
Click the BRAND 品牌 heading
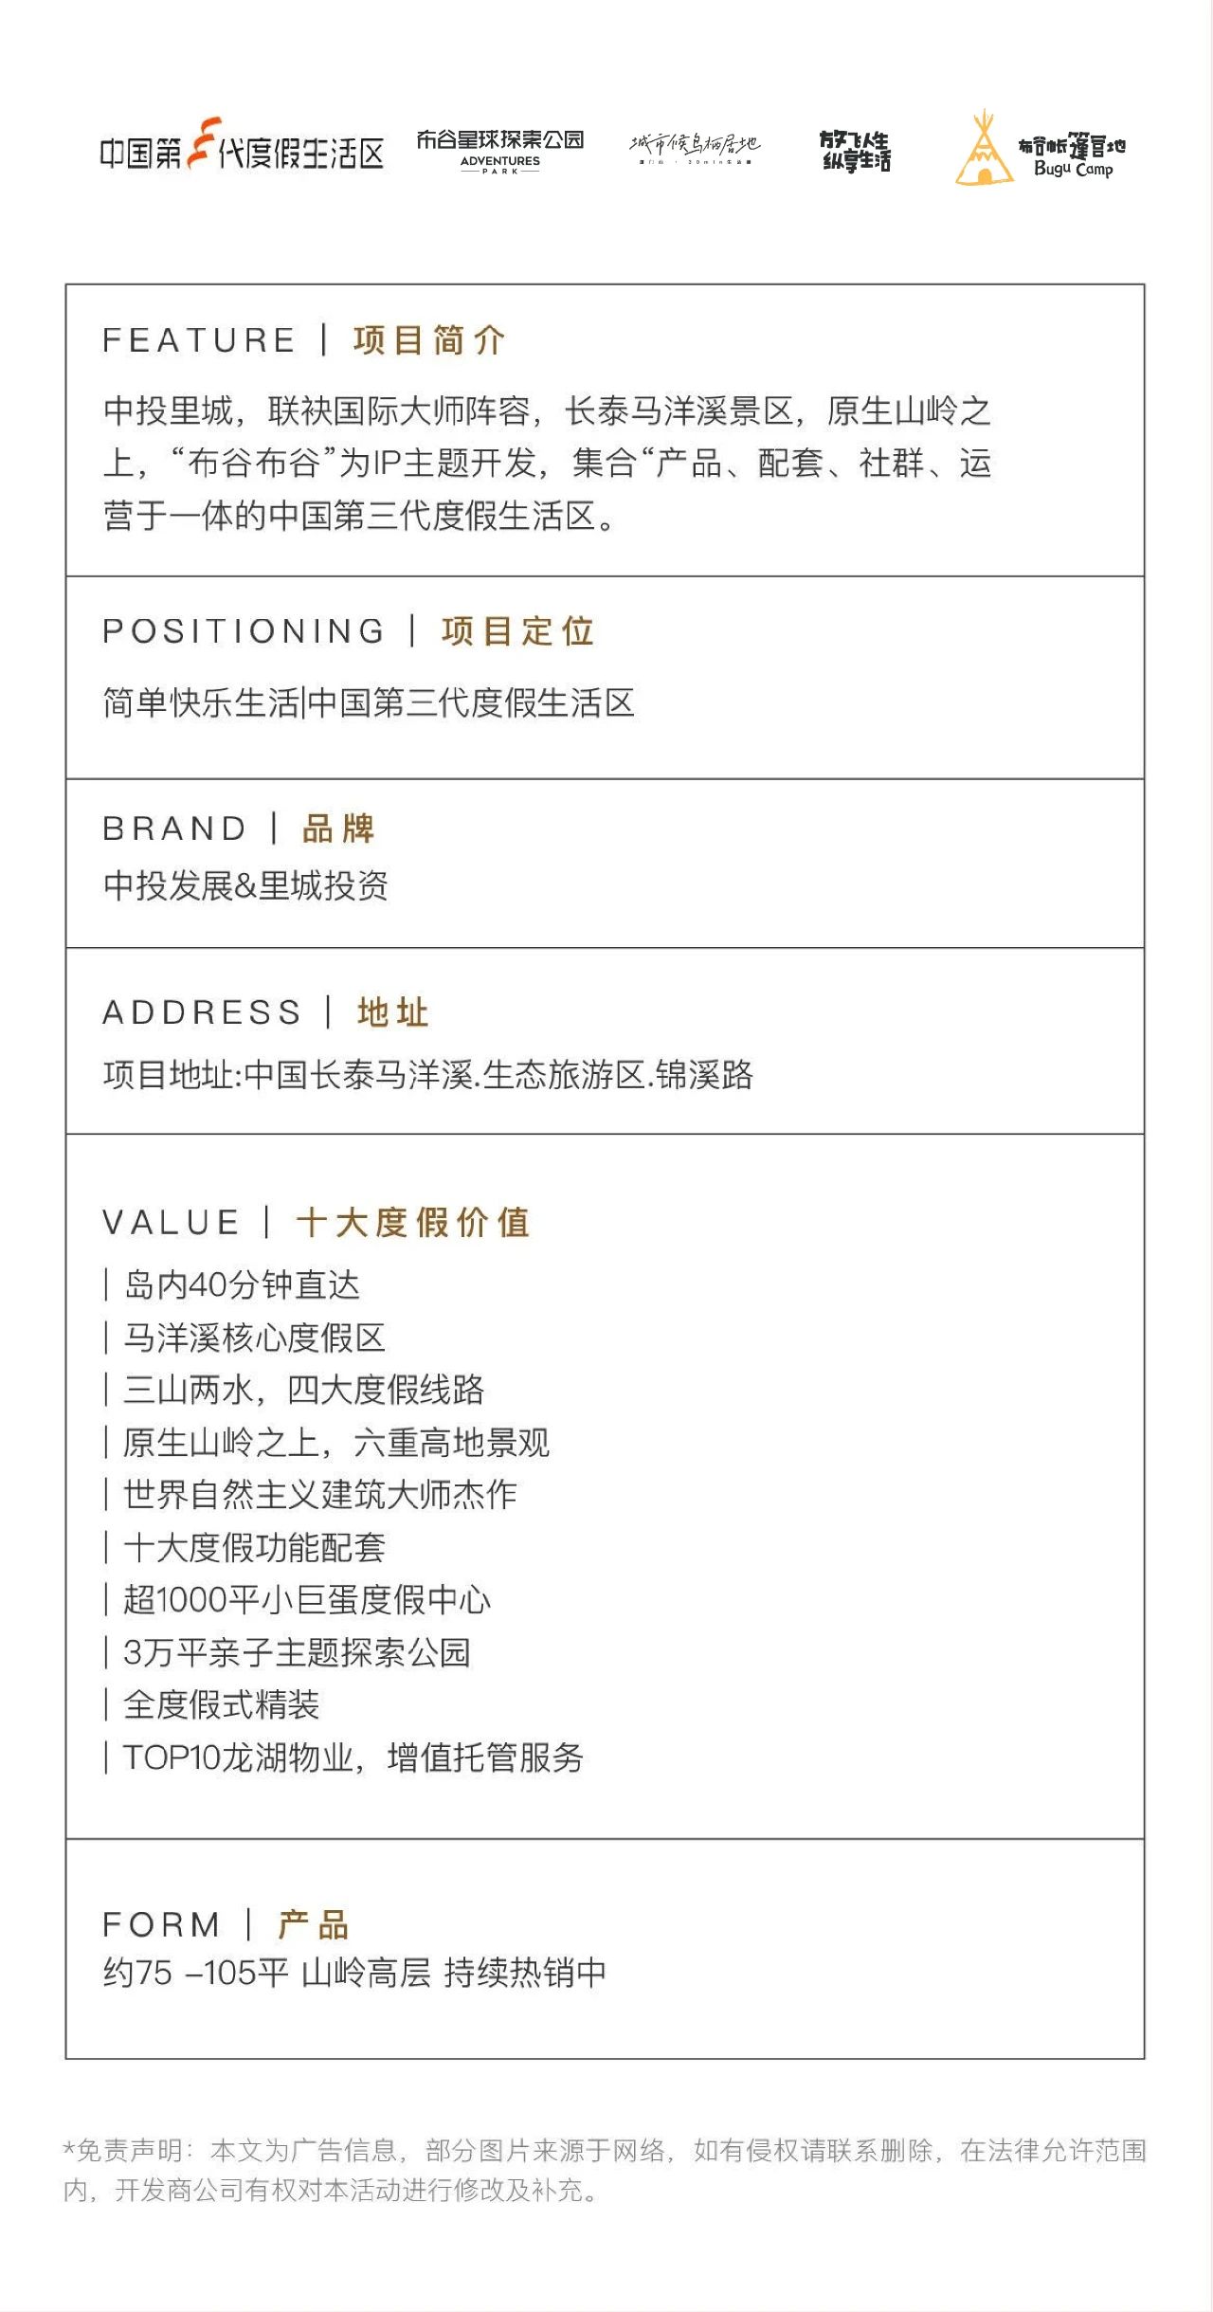[x=239, y=828]
